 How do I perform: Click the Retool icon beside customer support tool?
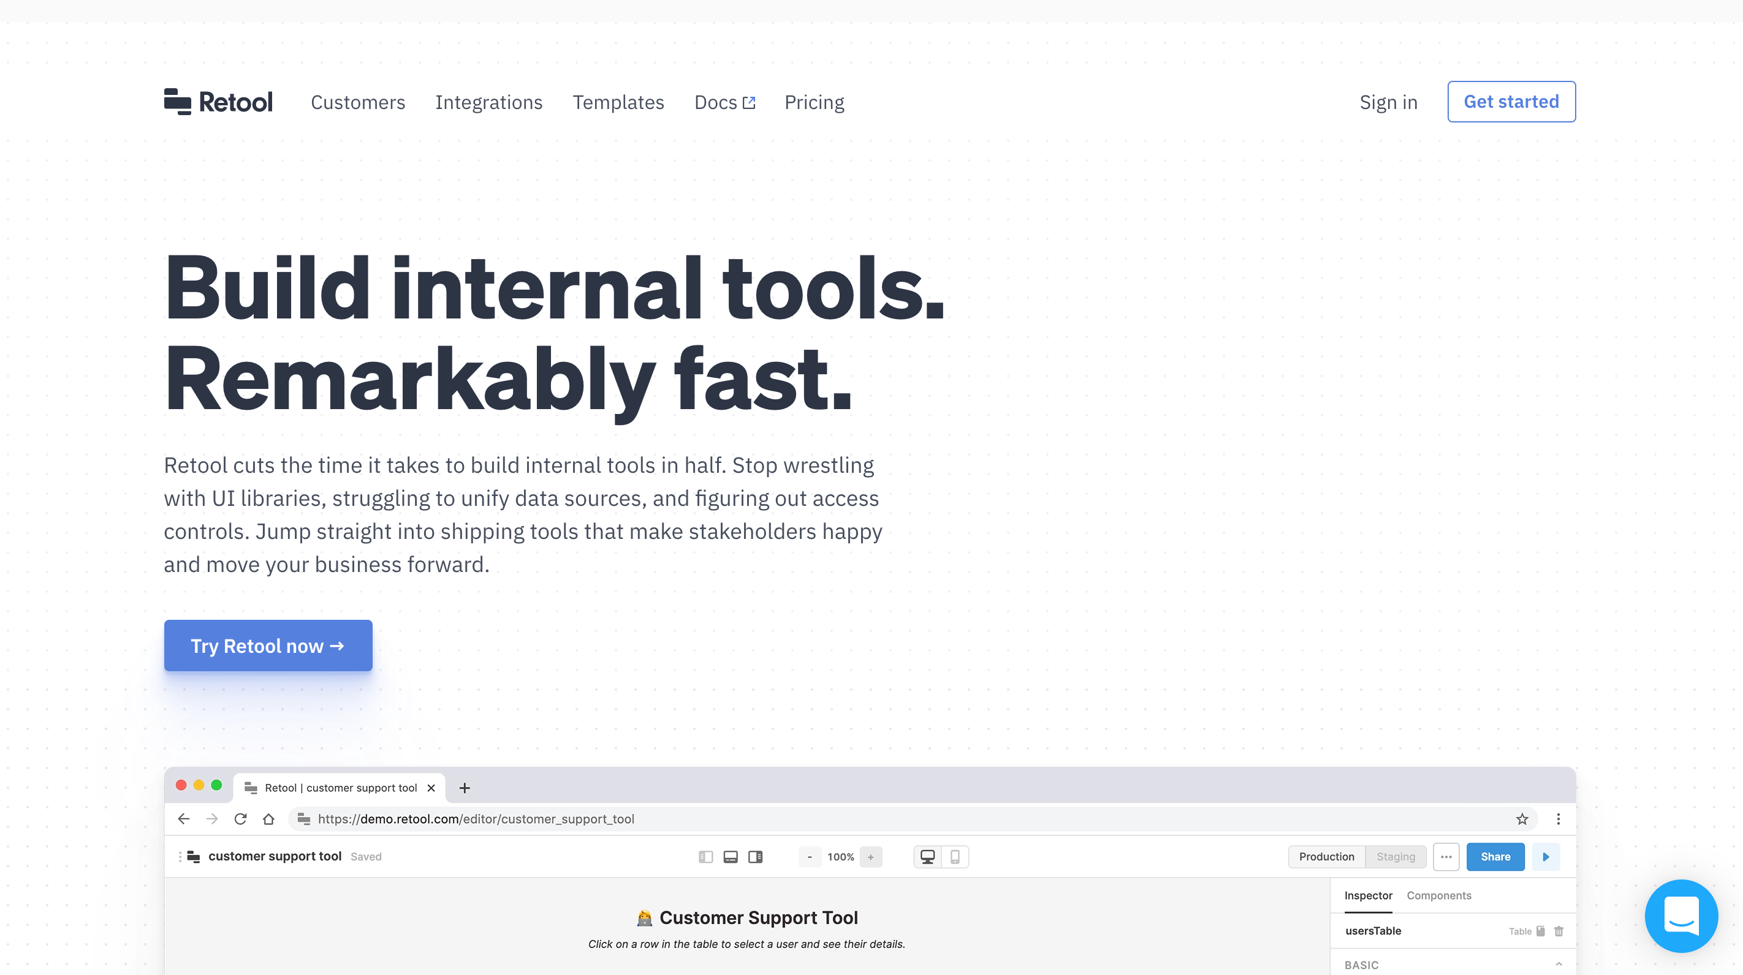pyautogui.click(x=194, y=857)
